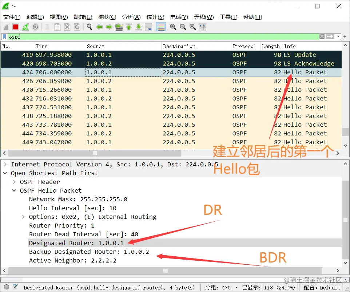This screenshot has width=350, height=292.
Task: Apply the display filter arrow button
Action: [x=330, y=37]
